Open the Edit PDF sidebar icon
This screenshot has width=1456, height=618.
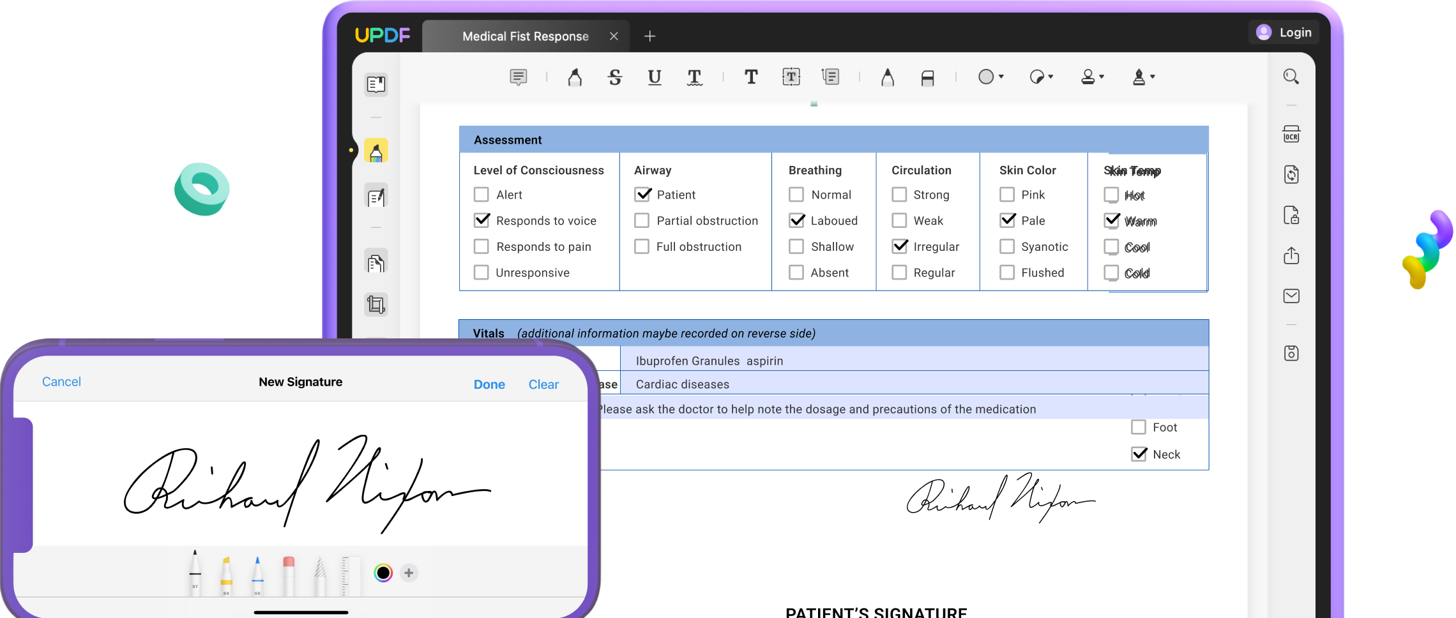[x=376, y=197]
